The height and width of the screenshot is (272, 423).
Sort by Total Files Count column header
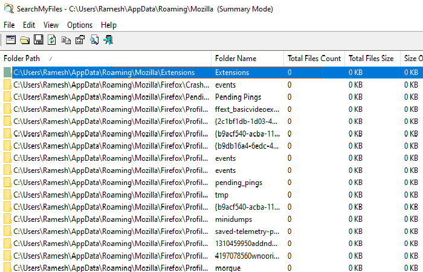314,59
